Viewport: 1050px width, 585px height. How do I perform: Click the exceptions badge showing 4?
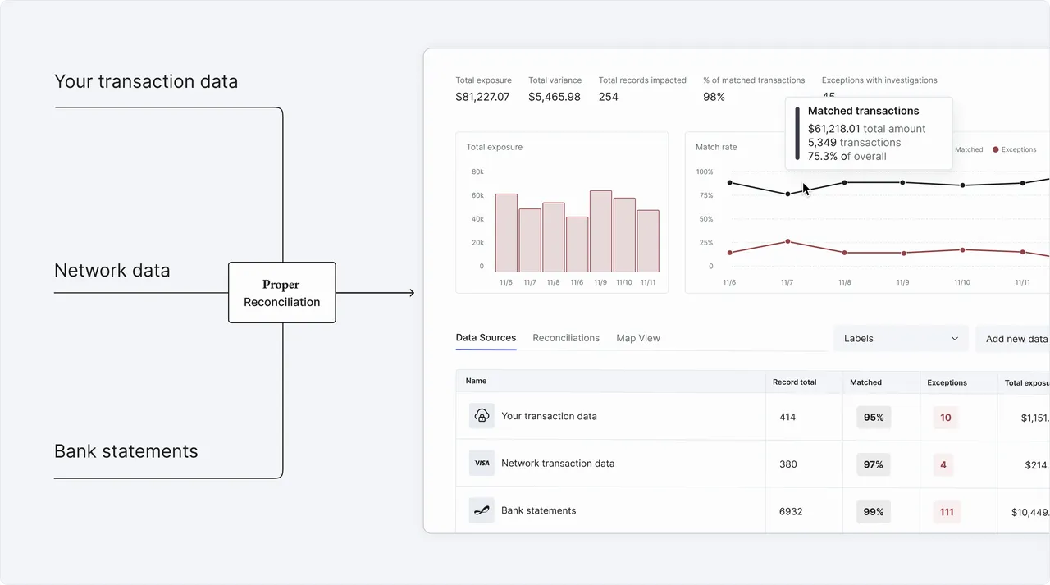943,464
